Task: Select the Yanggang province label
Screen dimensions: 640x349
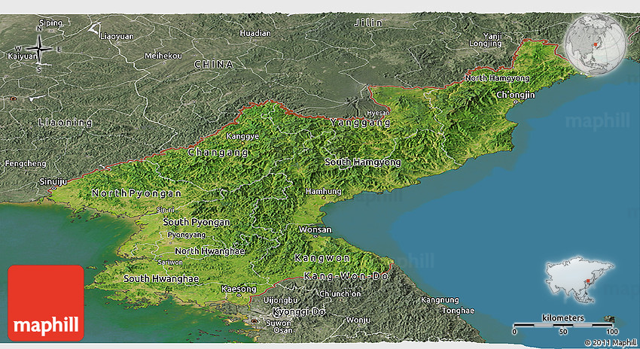Action: 360,122
